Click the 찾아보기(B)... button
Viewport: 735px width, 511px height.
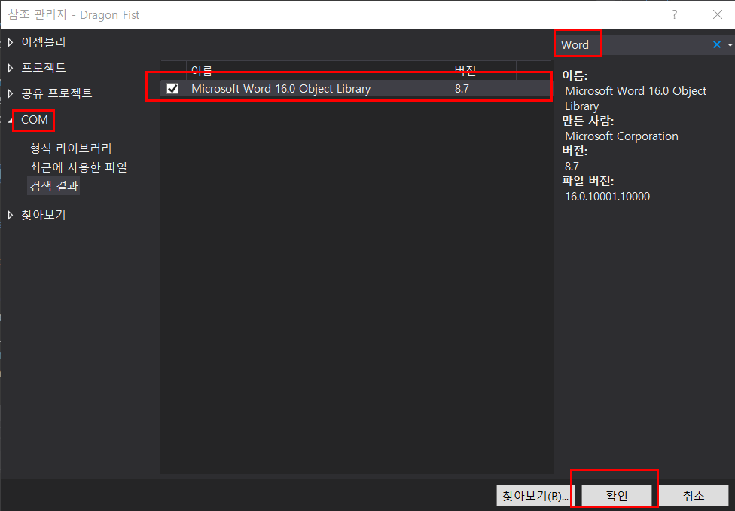tap(535, 495)
